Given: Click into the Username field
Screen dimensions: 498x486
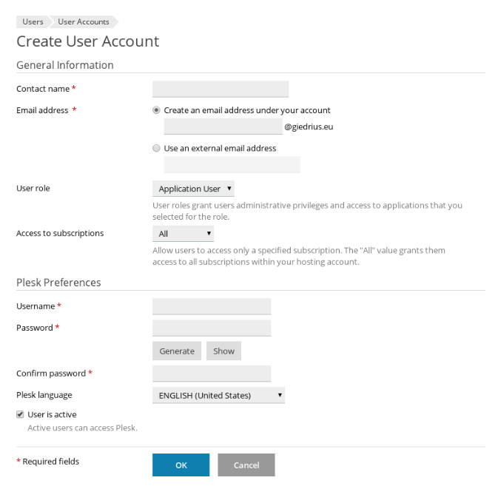Looking at the screenshot, I should point(212,306).
